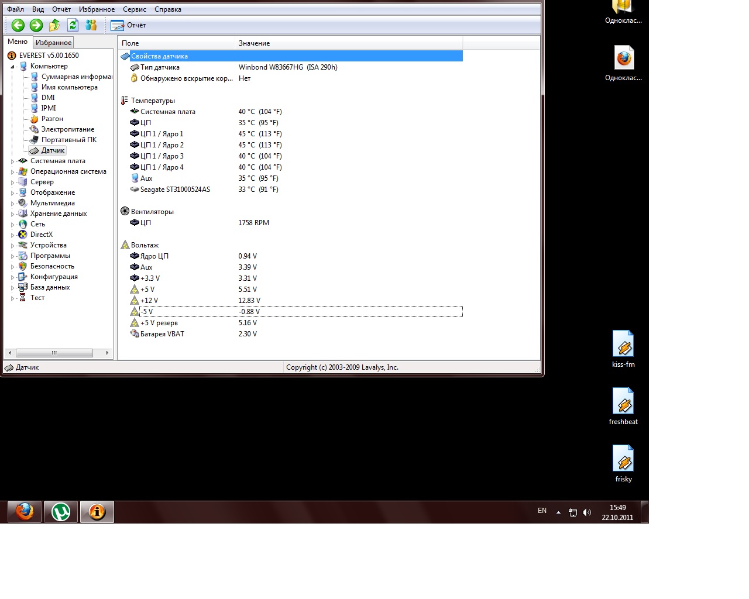Viewport: 749px width, 599px height.
Task: Click the Вольтаж warning icon
Action: pos(125,245)
